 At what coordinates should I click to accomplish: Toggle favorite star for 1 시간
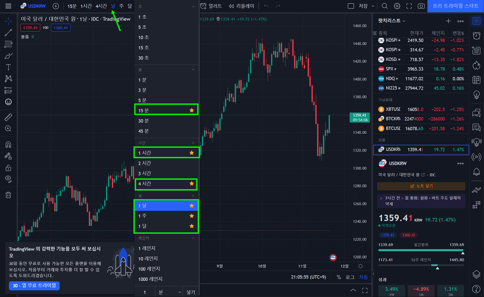pos(192,153)
